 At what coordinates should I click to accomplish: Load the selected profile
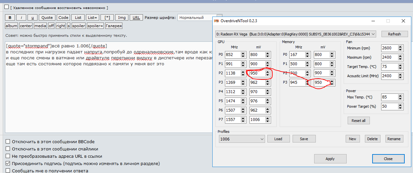278,139
